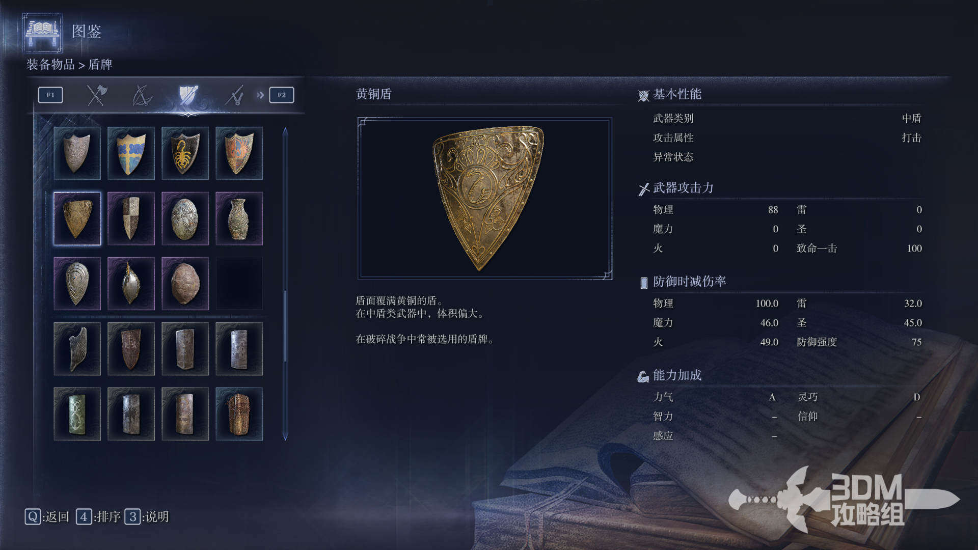Select the wooden thorned greatshield
The image size is (978, 550).
[x=239, y=414]
